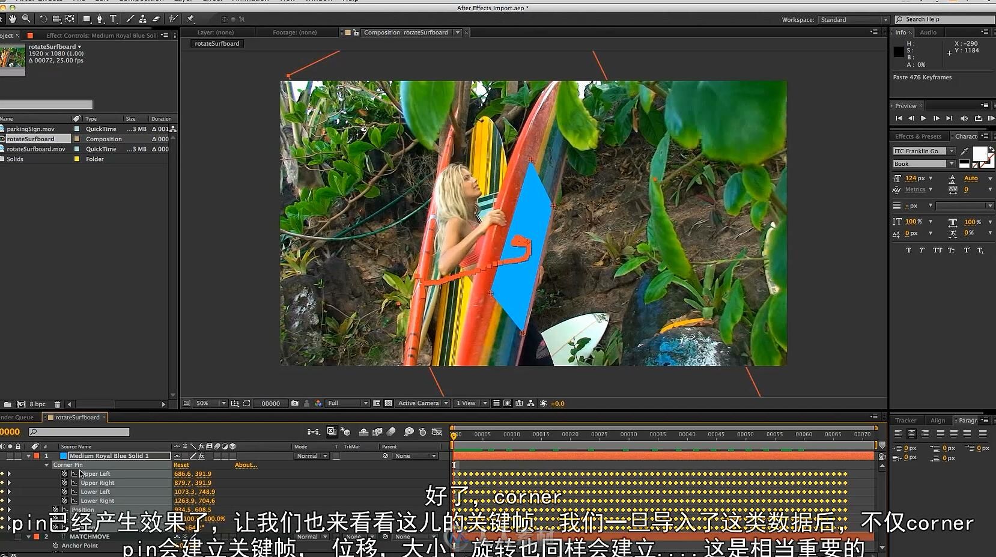996x557 pixels.
Task: Open the Active Camera view dropdown
Action: pyautogui.click(x=423, y=403)
